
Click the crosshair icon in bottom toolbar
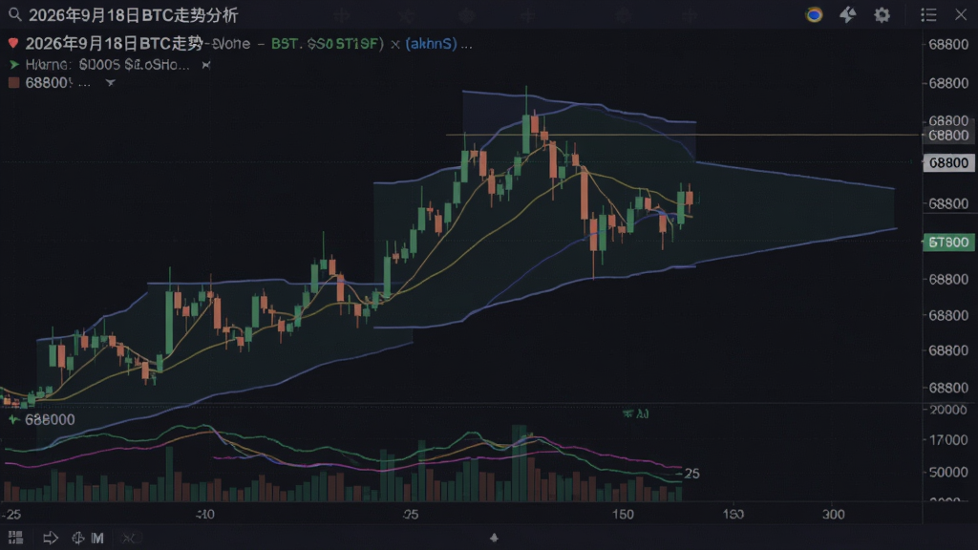pos(78,538)
